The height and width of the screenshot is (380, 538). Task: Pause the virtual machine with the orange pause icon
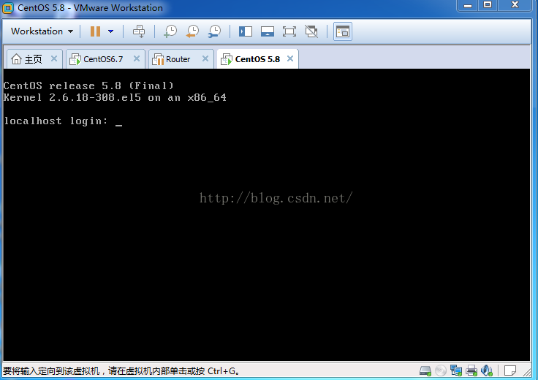click(x=95, y=31)
